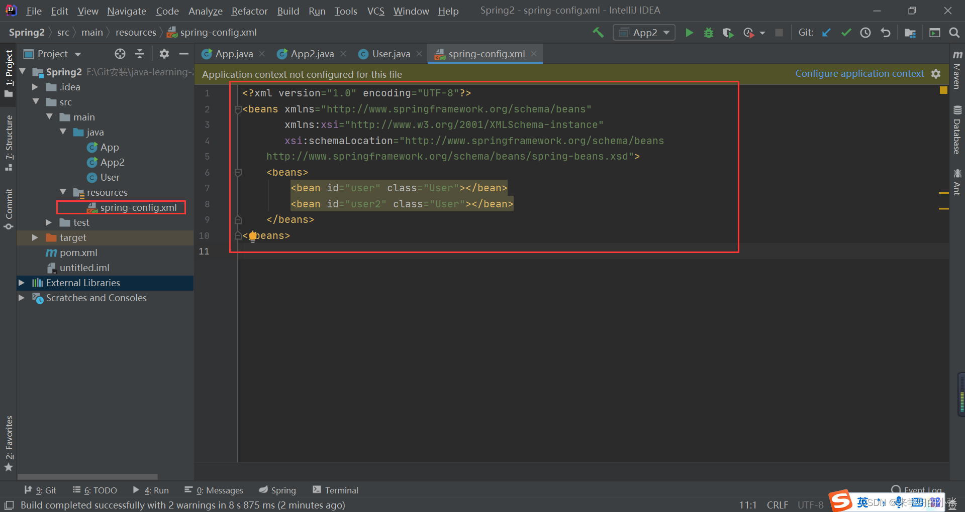Collapse the src folder
Image resolution: width=965 pixels, height=512 pixels.
[x=36, y=102]
